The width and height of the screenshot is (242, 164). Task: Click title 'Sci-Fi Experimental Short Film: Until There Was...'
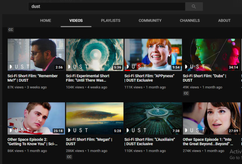point(88,78)
